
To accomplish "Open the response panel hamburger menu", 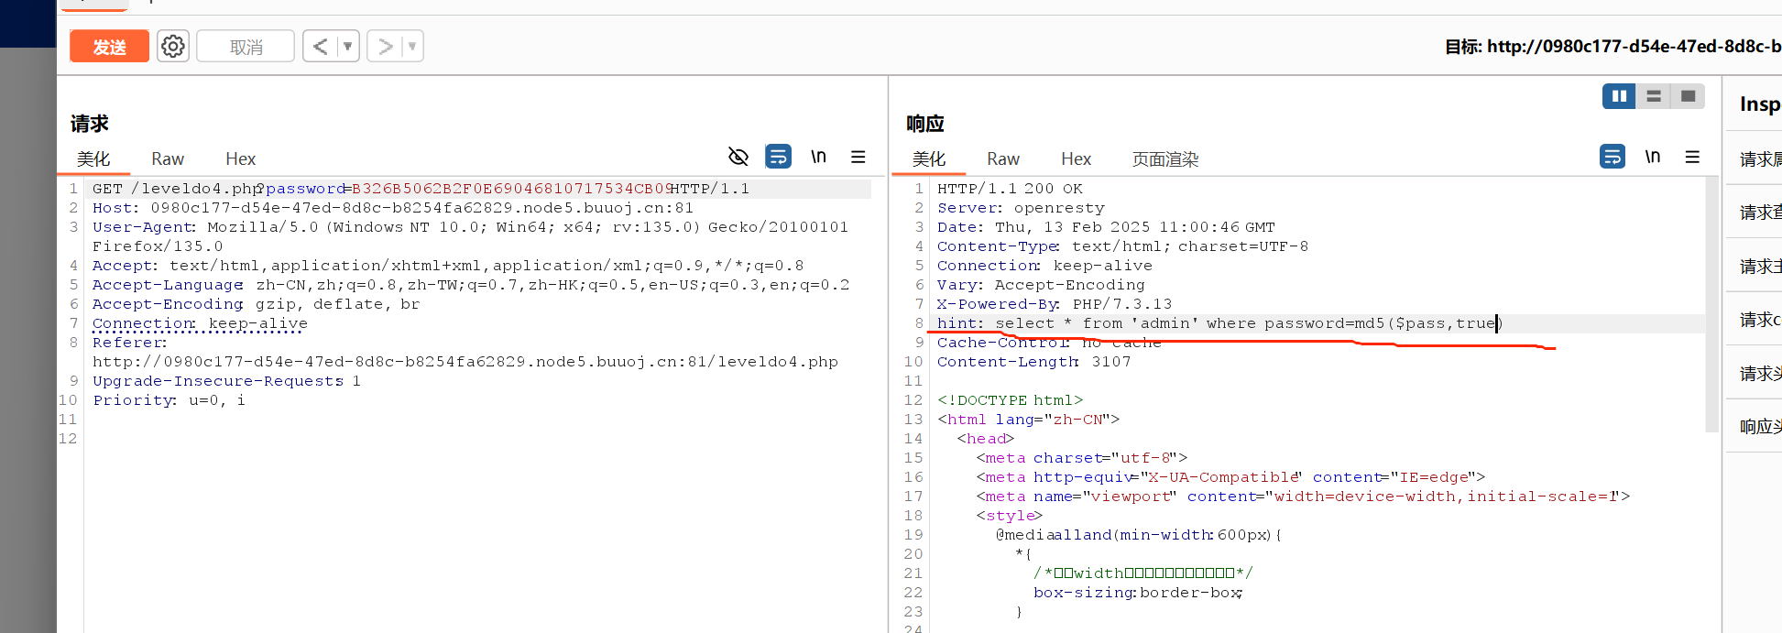I will 1692,157.
